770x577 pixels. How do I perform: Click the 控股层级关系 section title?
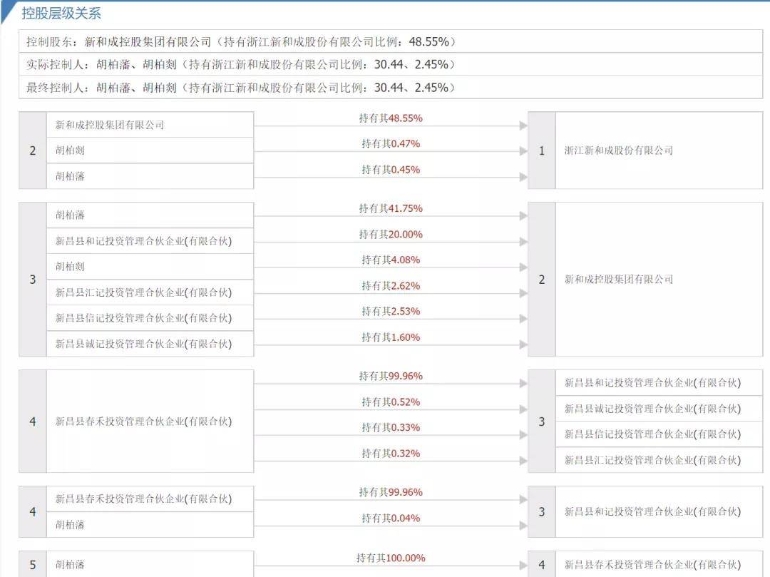tap(61, 14)
